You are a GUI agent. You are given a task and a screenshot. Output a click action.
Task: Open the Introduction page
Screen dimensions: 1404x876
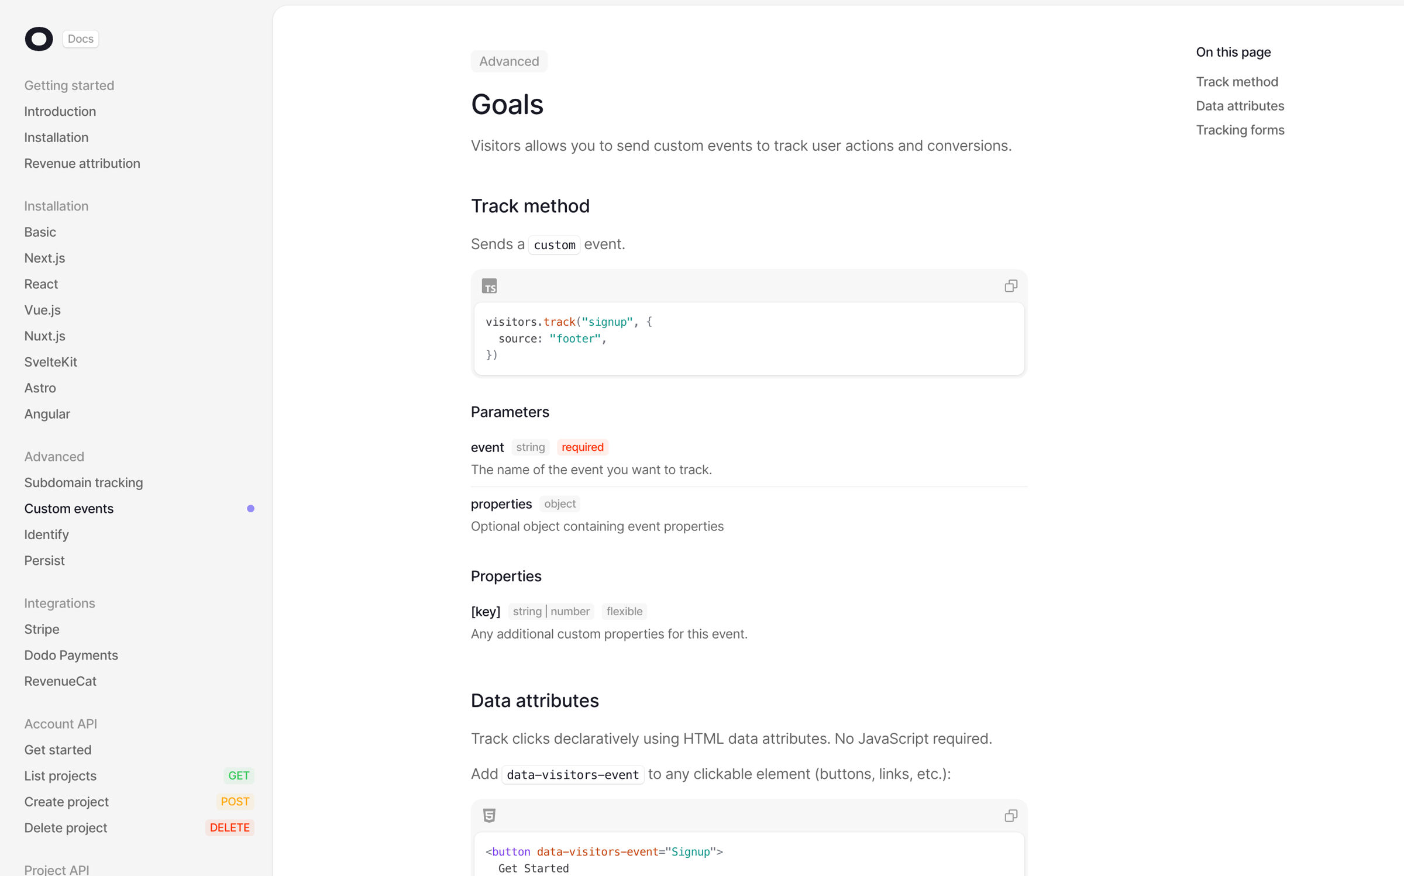[x=60, y=111]
